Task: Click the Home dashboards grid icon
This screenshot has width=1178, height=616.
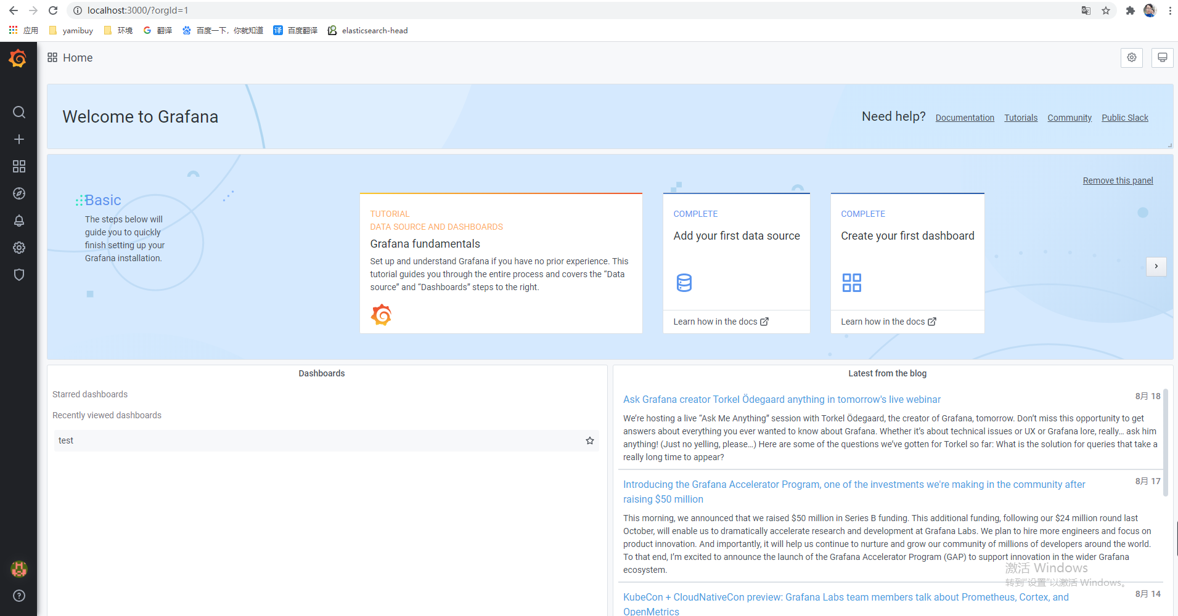Action: (x=52, y=57)
